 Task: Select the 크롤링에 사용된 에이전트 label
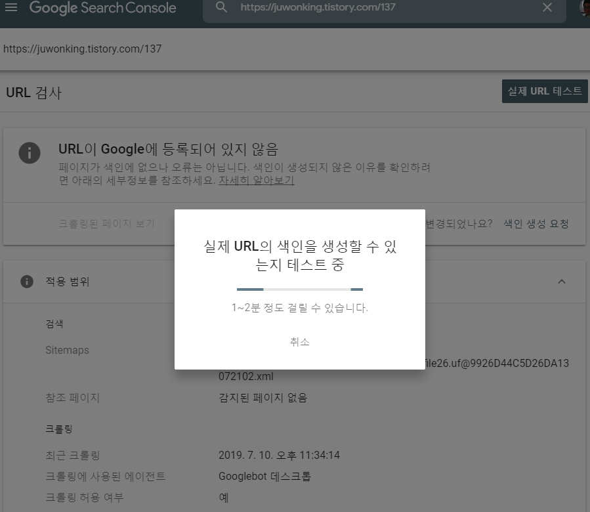click(106, 477)
